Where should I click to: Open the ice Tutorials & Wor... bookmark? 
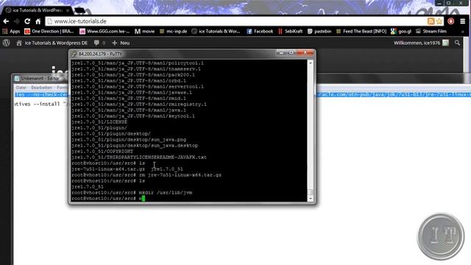click(x=216, y=31)
